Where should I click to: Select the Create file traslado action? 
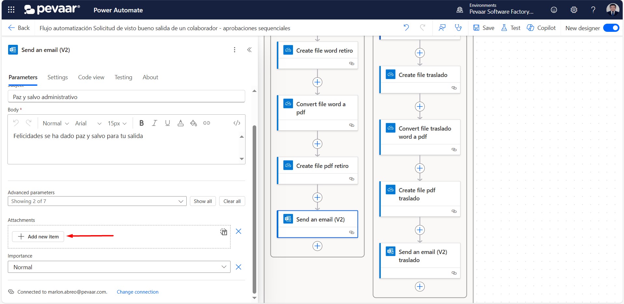[420, 80]
